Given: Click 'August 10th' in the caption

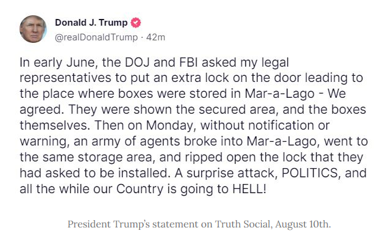Looking at the screenshot, I should [303, 224].
